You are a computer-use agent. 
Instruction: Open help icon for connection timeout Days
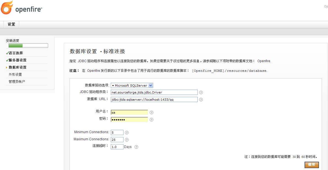[x=136, y=147]
